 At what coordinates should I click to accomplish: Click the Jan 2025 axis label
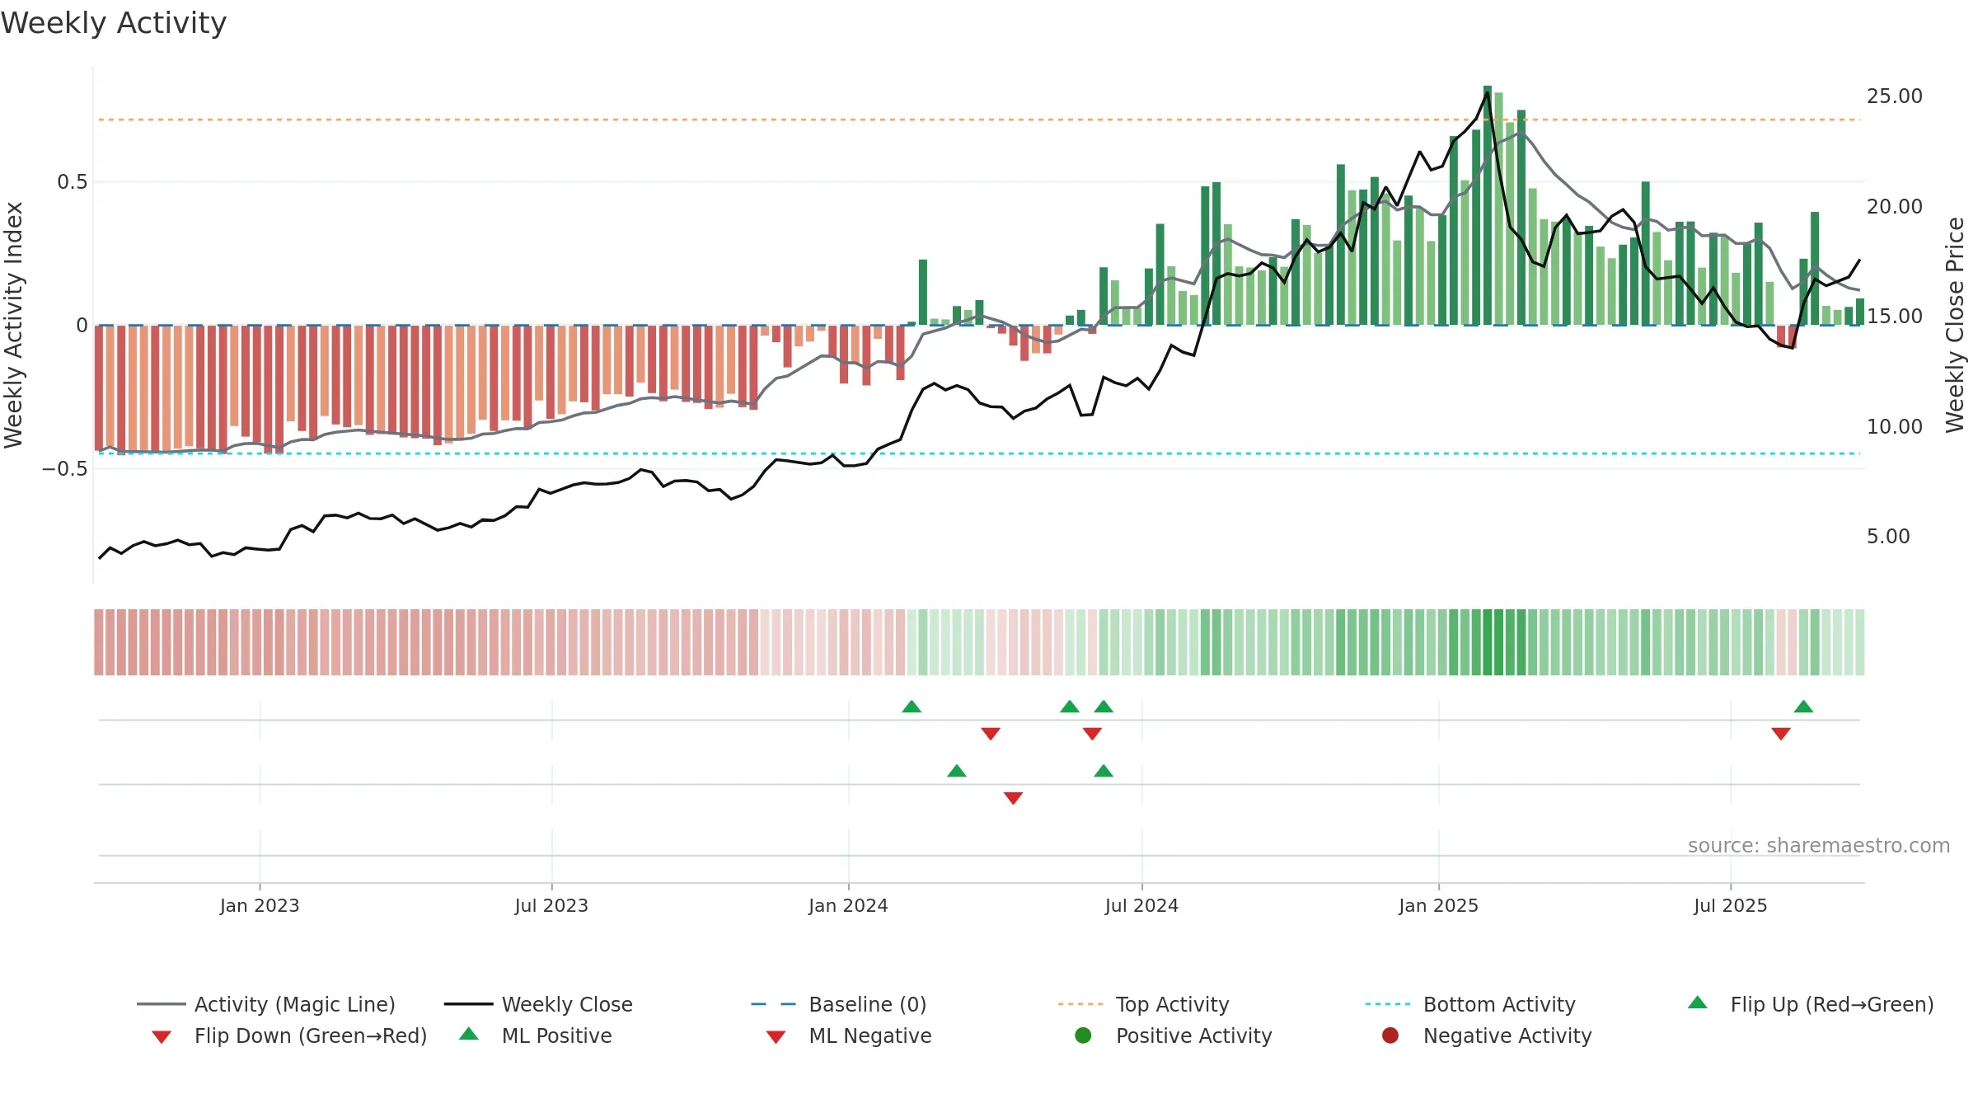pos(1438,906)
